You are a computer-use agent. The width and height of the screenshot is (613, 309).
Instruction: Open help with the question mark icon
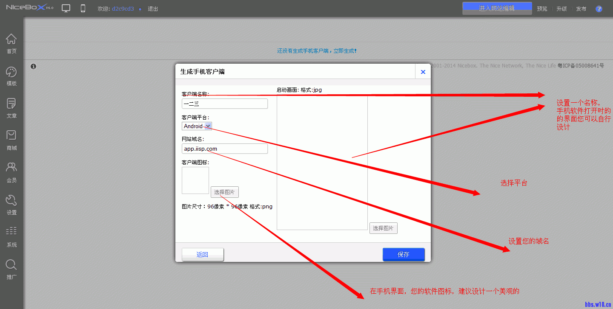click(599, 8)
